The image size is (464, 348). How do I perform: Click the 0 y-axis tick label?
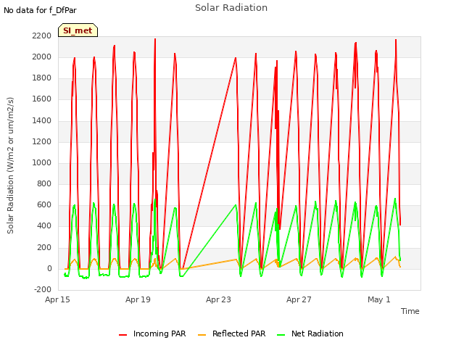tap(49, 268)
